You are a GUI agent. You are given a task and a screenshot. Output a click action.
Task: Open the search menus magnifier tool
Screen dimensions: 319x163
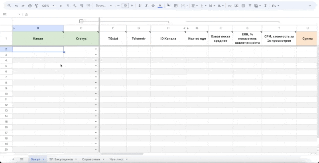pos(9,6)
